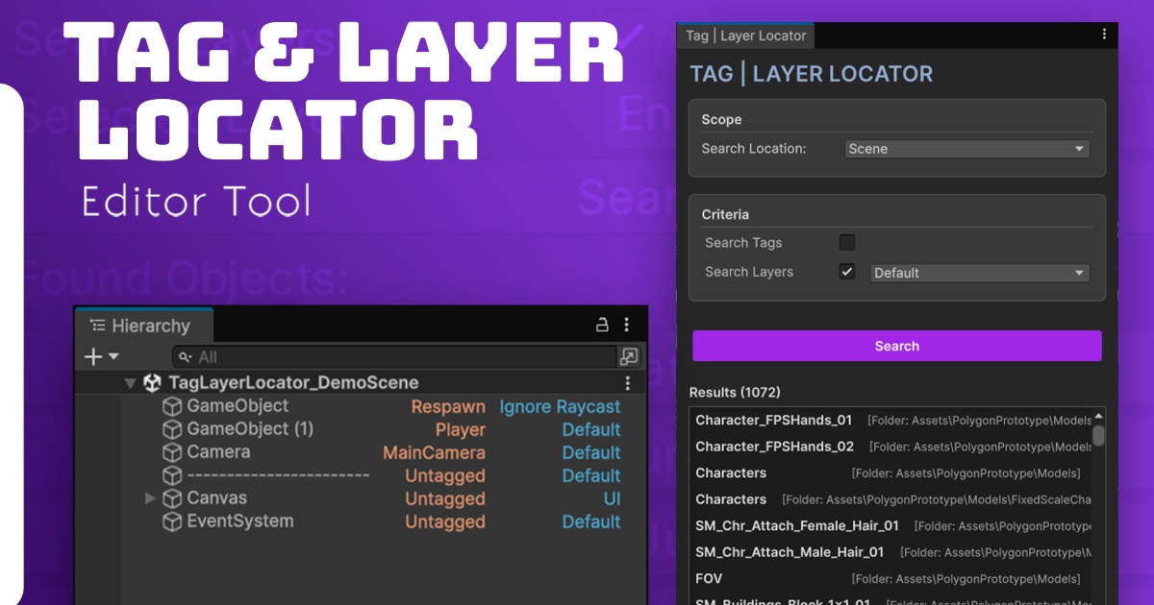Click the cube icon next to Camera object

click(x=171, y=452)
